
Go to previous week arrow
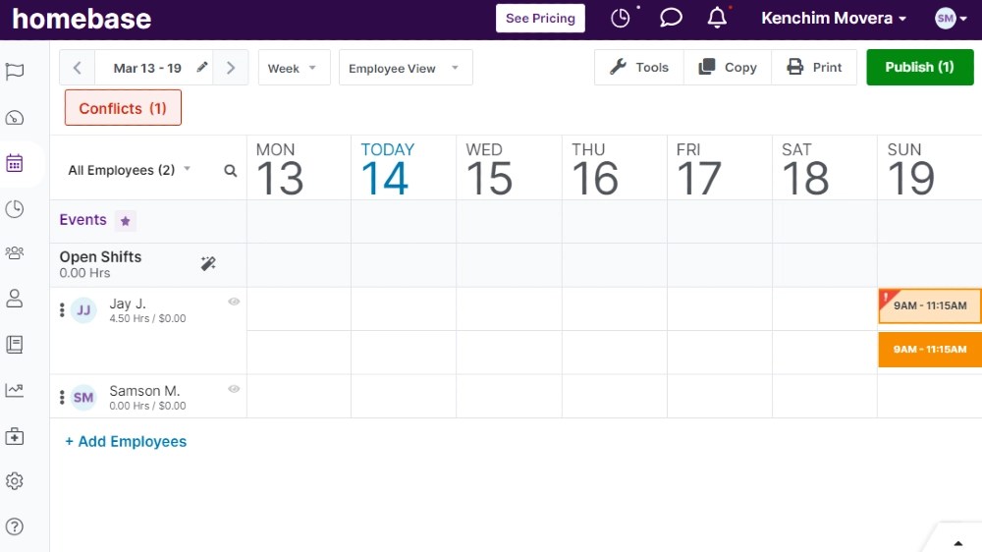click(x=77, y=68)
